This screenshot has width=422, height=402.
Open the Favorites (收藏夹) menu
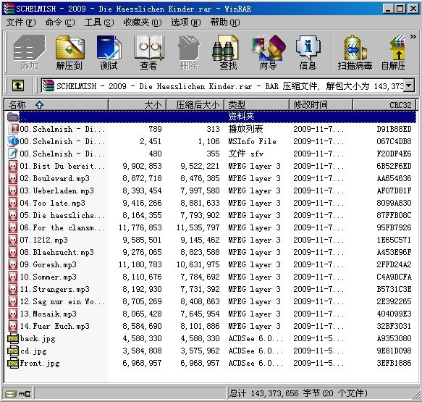[143, 22]
